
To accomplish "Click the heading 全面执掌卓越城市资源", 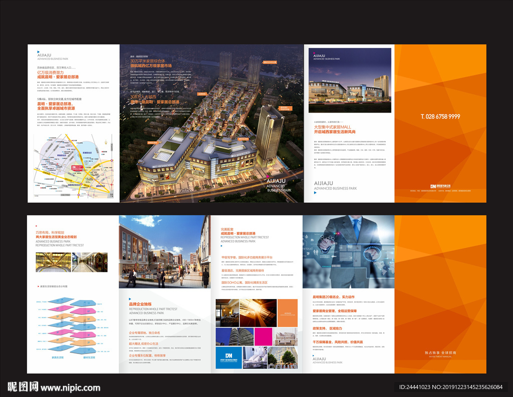I will 56,108.
